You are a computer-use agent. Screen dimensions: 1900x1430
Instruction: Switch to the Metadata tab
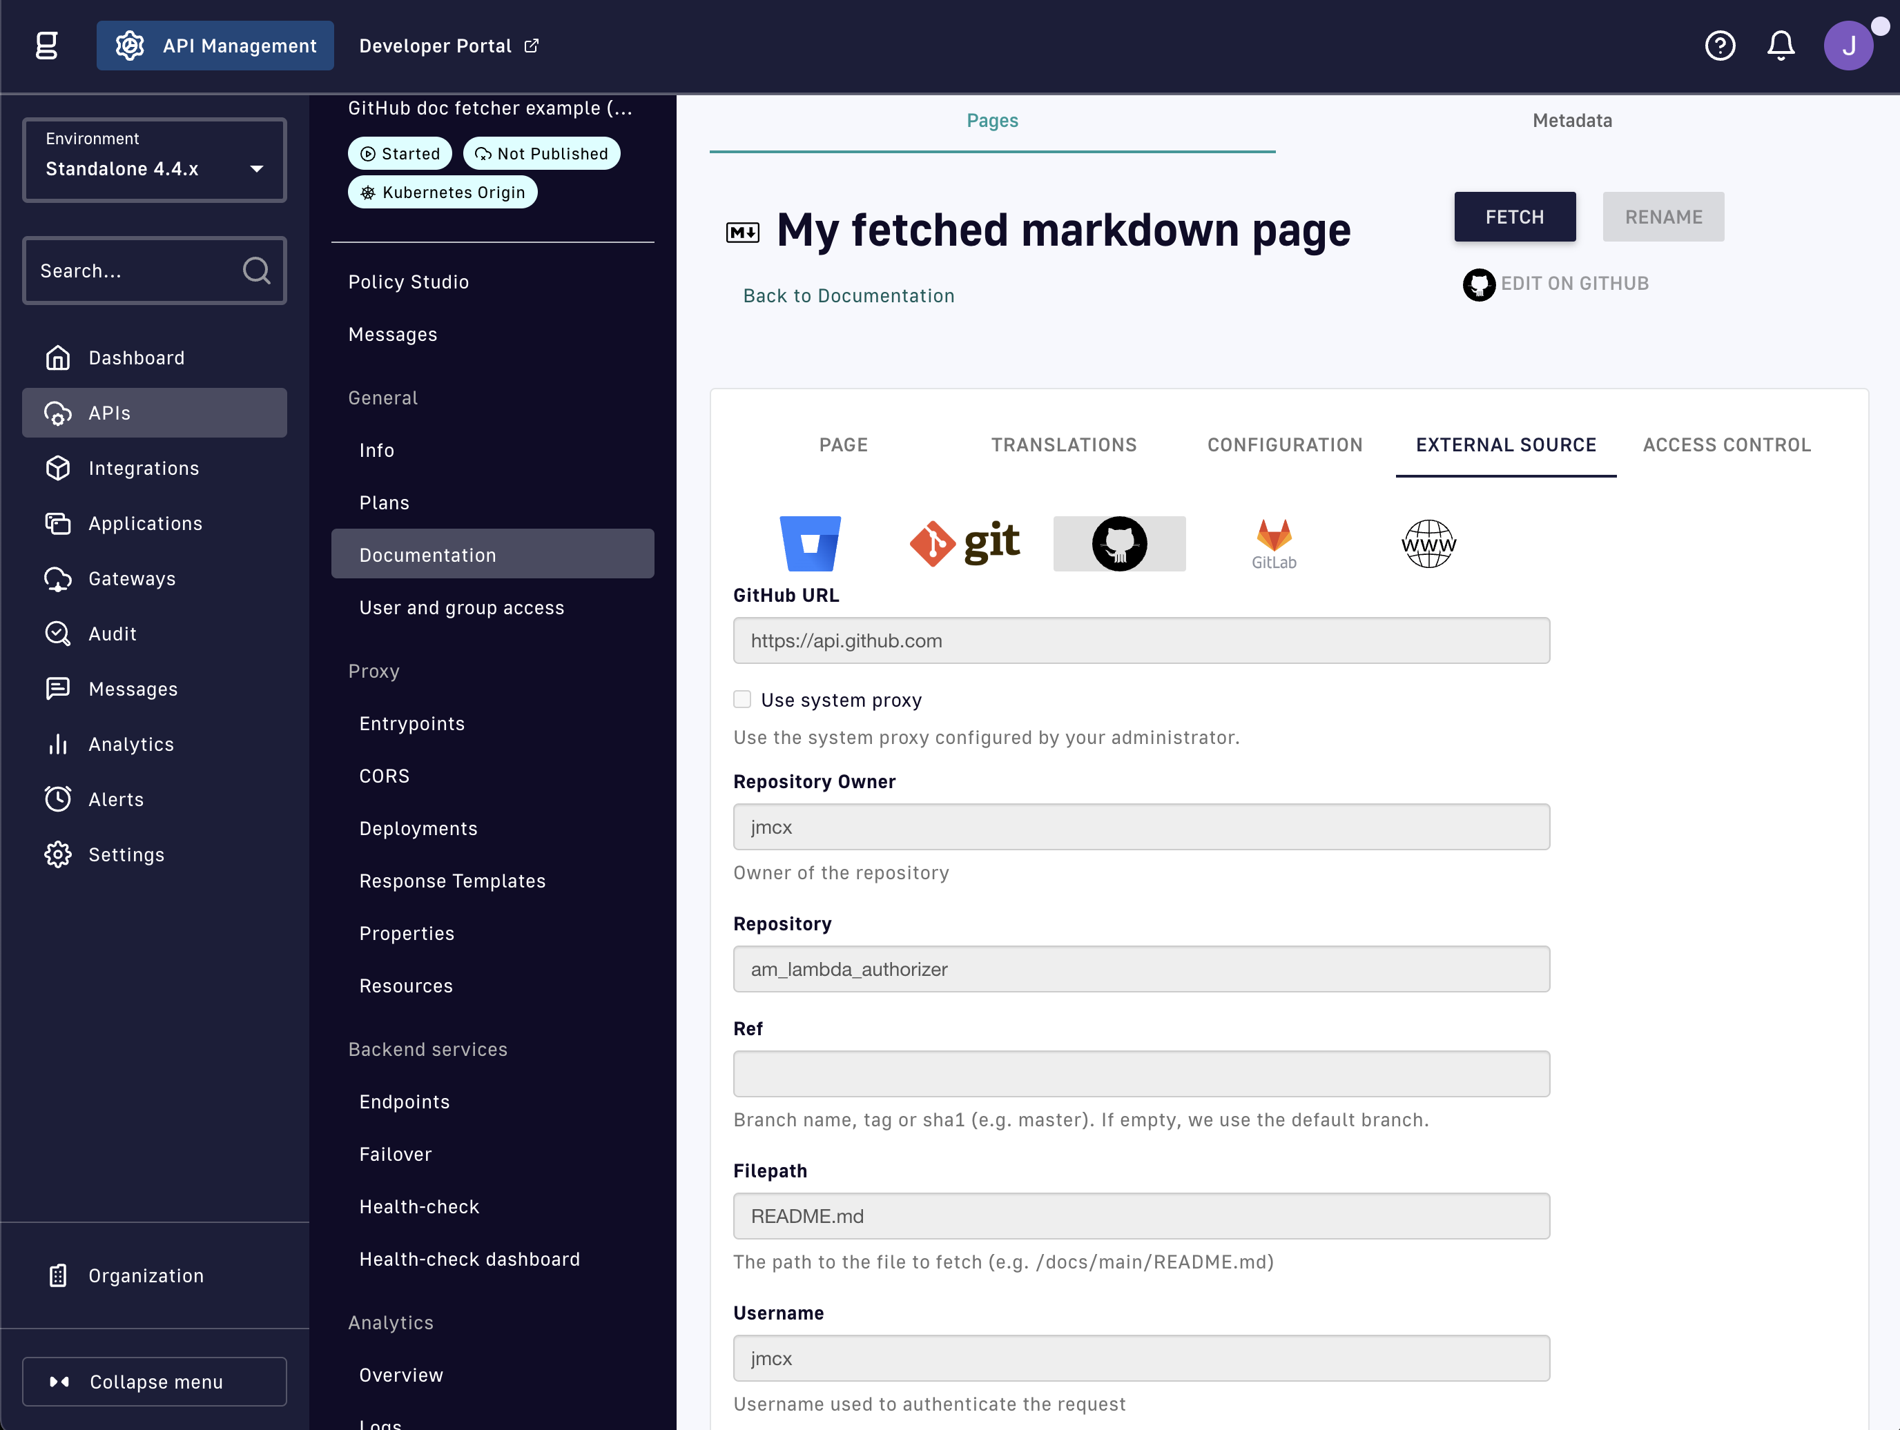click(1572, 121)
